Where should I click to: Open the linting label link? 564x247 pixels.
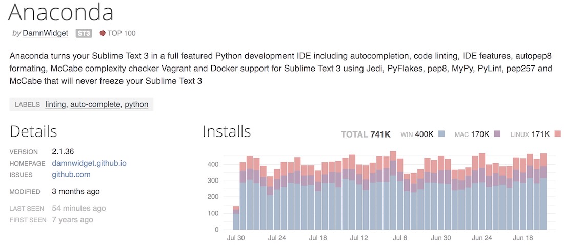[x=56, y=104]
